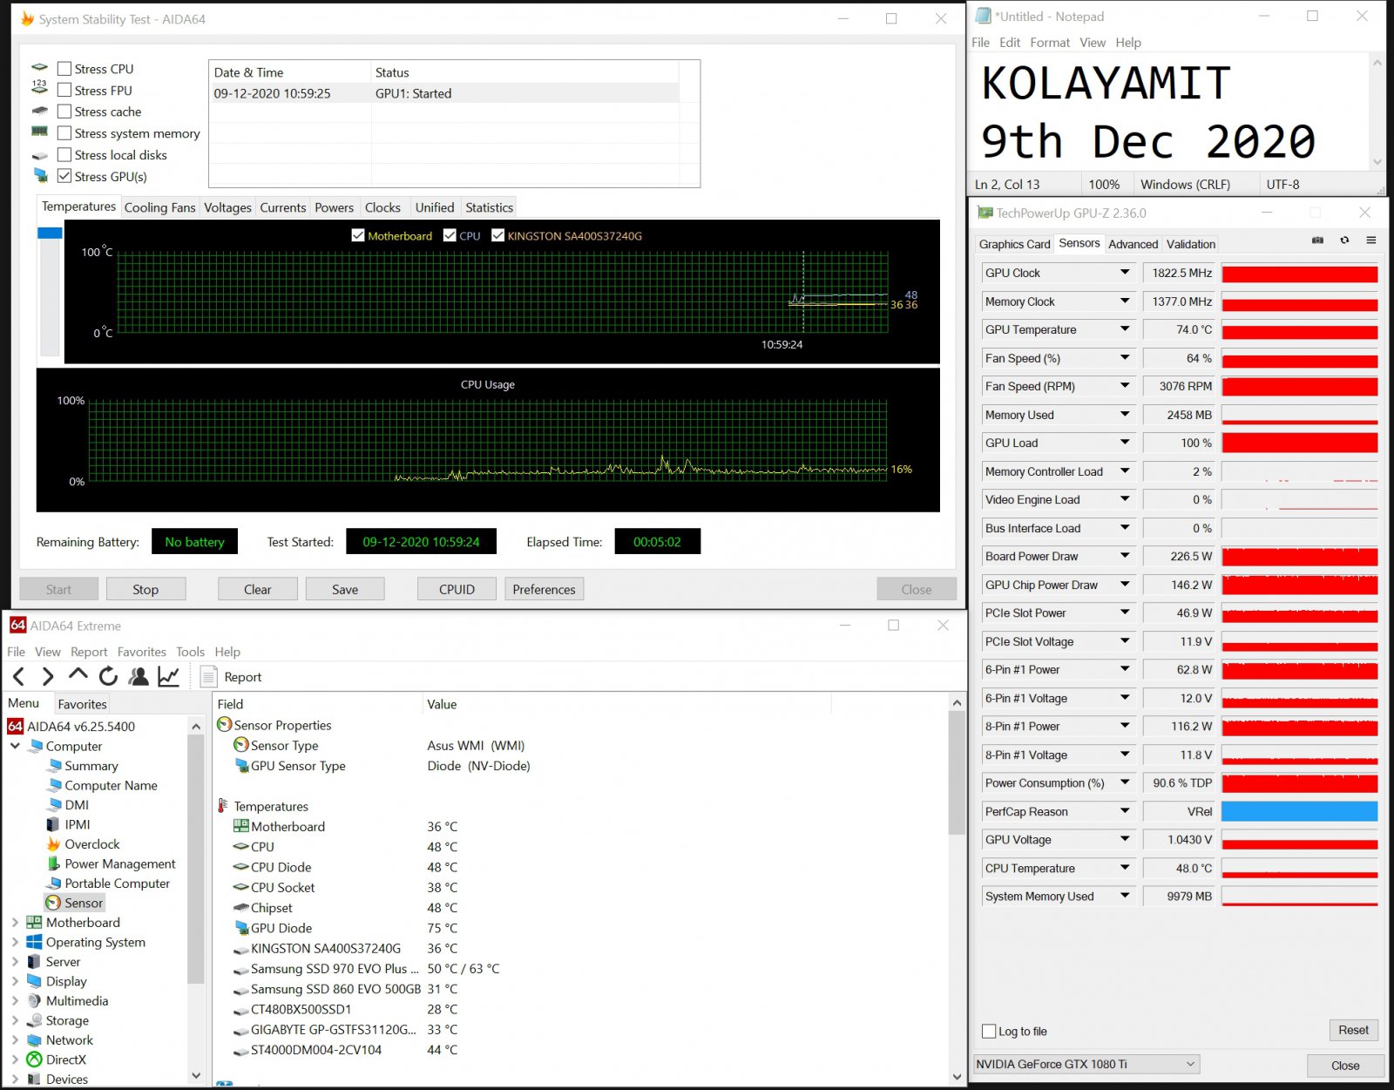Uncheck the Stress GPU(s) checkbox
1394x1090 pixels.
tap(64, 176)
